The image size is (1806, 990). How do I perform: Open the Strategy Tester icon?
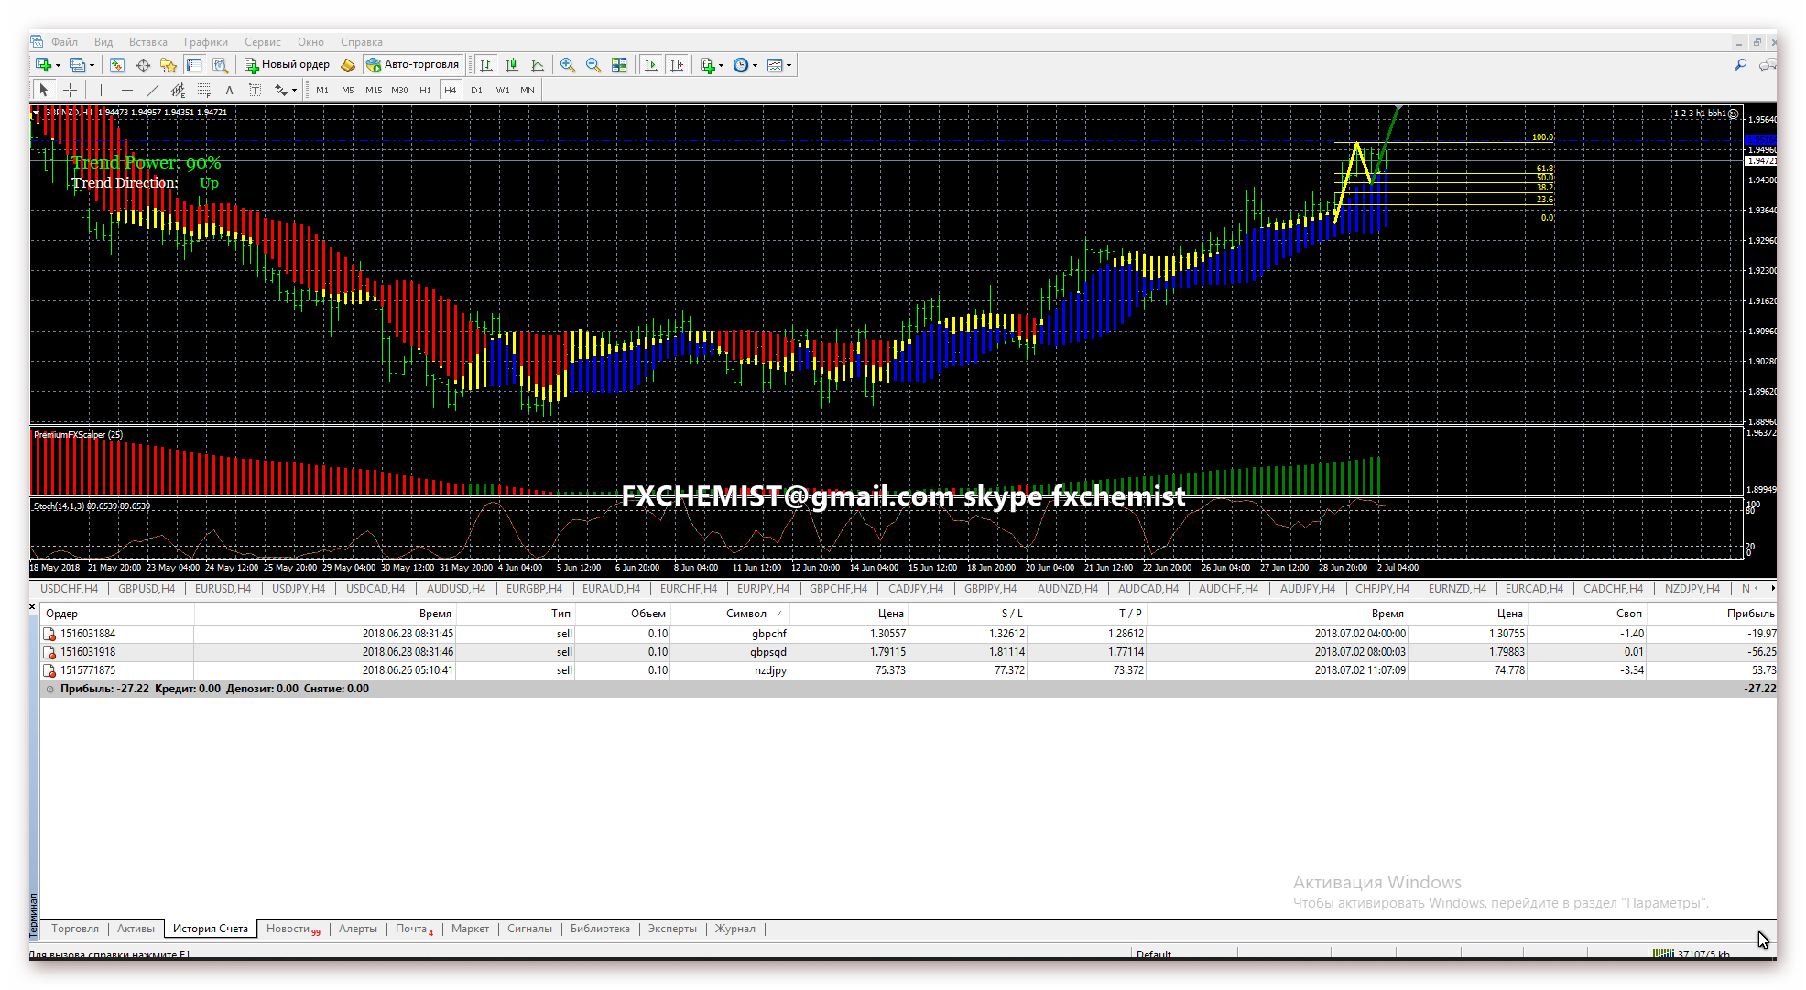pyautogui.click(x=220, y=65)
